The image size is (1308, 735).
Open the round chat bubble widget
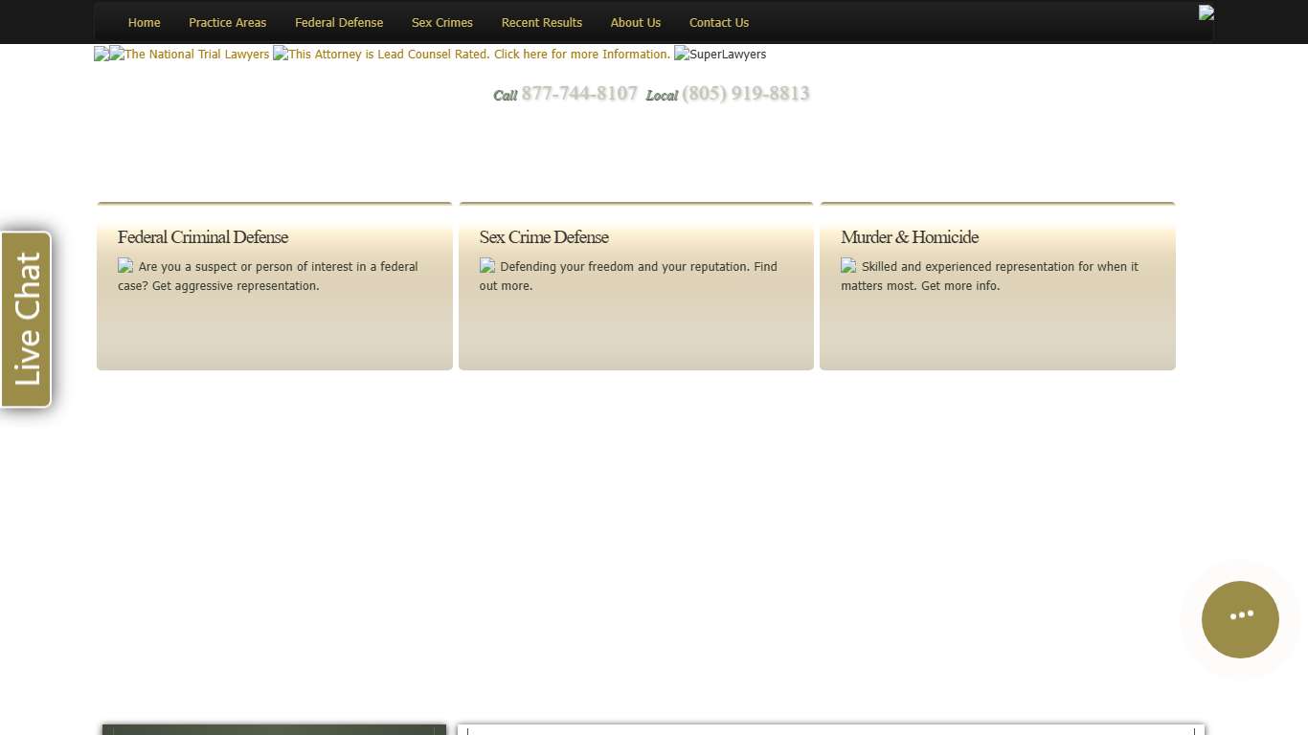tap(1240, 619)
